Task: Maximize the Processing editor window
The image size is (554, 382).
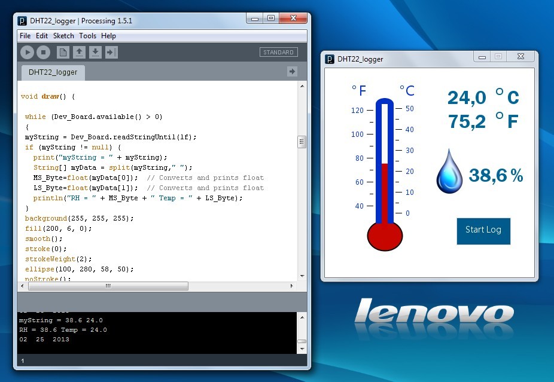Action: (x=270, y=18)
